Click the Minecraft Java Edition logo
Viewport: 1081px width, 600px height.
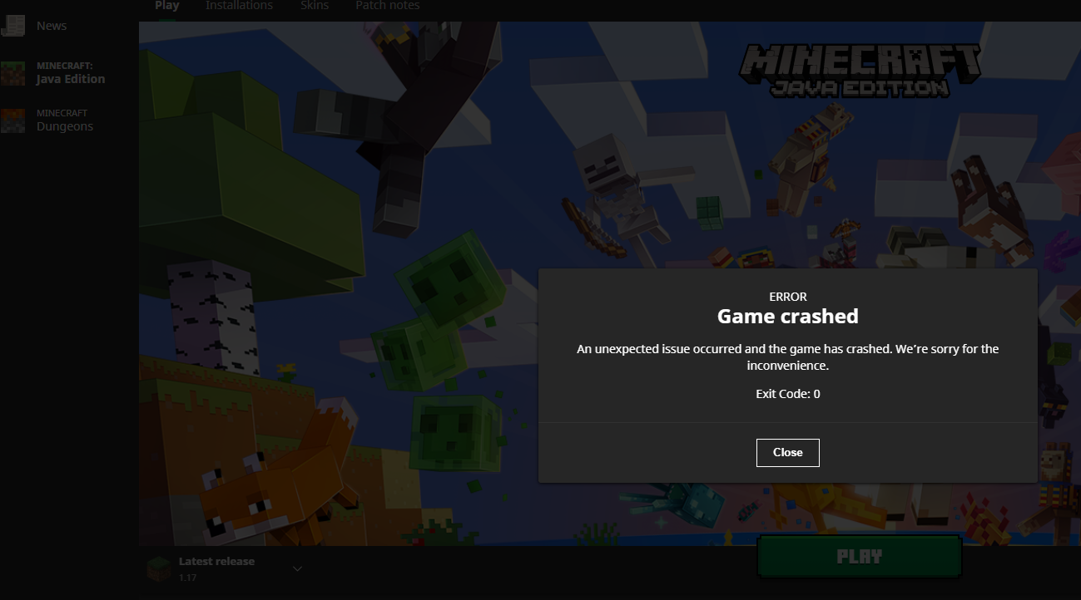pos(860,70)
